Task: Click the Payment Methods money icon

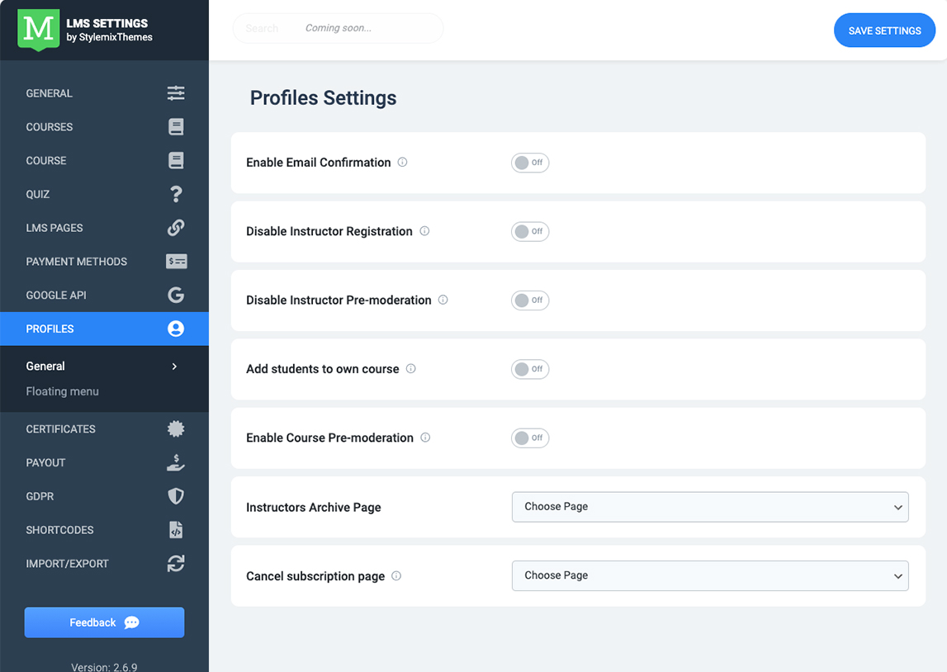Action: click(x=176, y=262)
